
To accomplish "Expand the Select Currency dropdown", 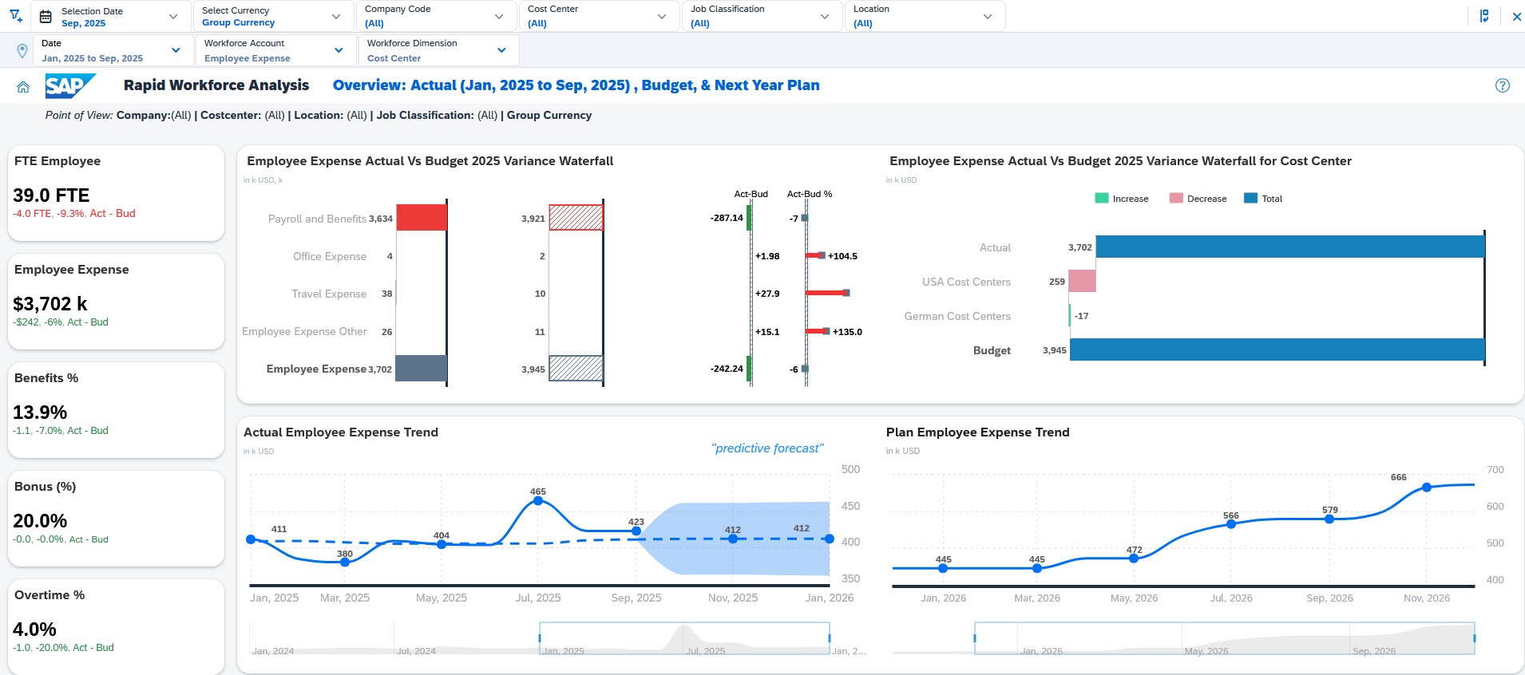I will (x=273, y=17).
